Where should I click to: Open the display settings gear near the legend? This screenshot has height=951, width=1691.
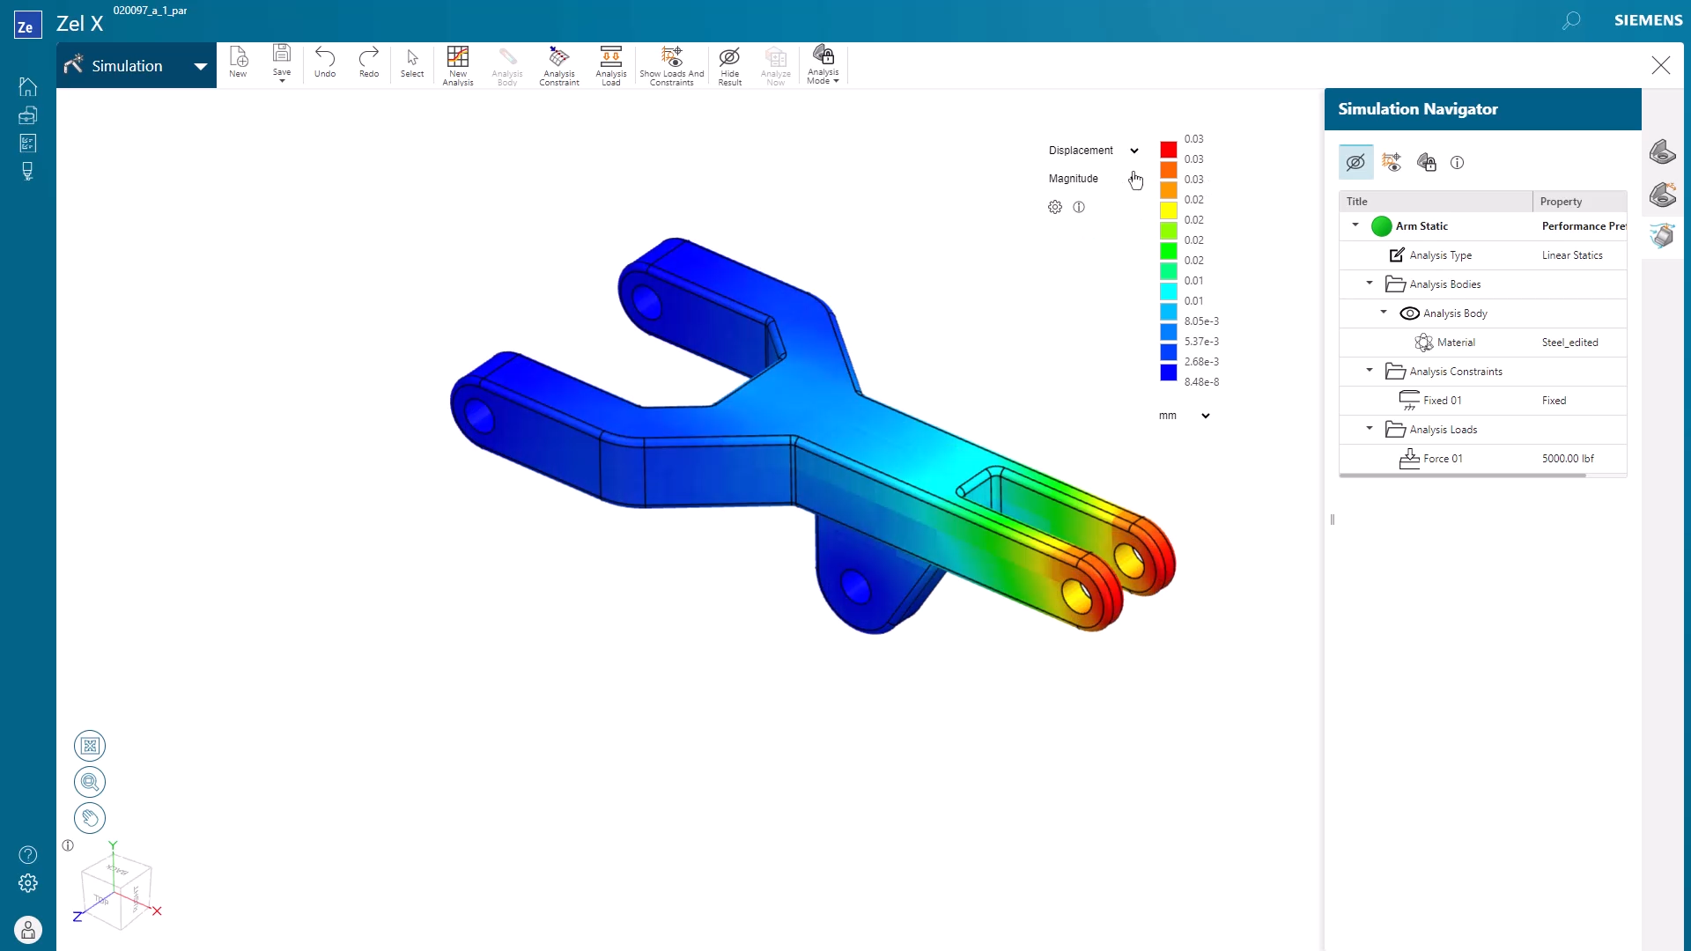point(1055,207)
